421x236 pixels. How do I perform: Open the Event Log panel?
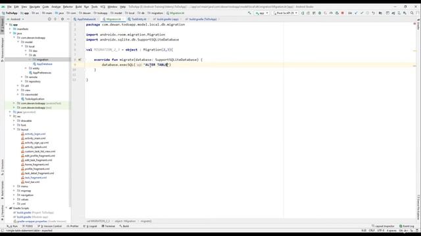coord(407,226)
